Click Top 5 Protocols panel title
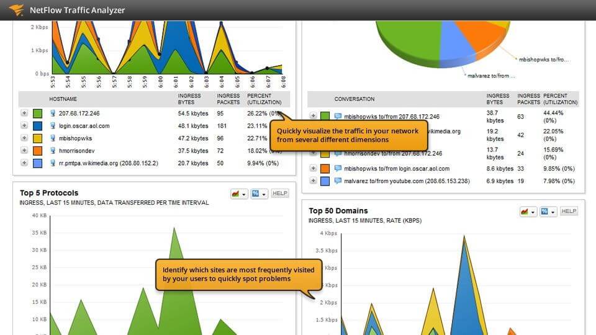The width and height of the screenshot is (596, 335). 49,192
